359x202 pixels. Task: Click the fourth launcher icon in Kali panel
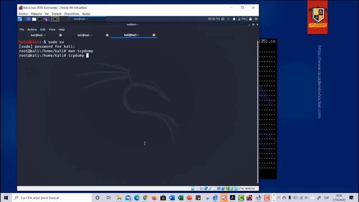tap(45, 19)
